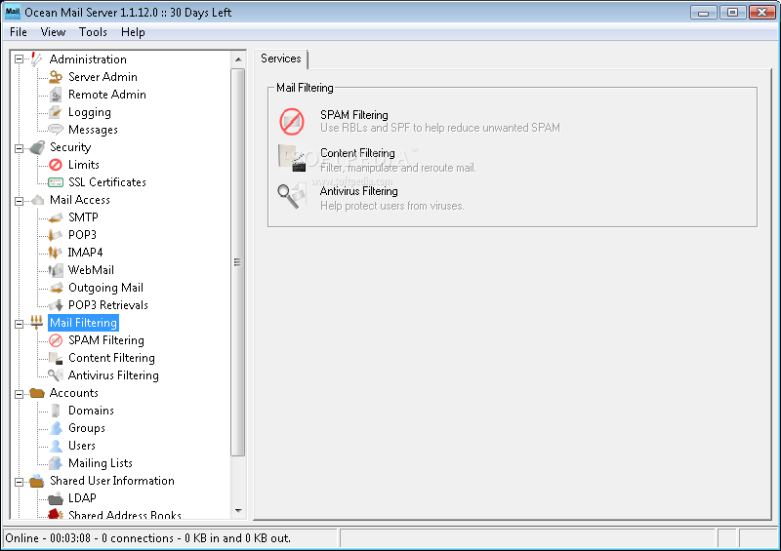This screenshot has width=781, height=551.
Task: Select Shared User Information tree label
Action: (112, 481)
